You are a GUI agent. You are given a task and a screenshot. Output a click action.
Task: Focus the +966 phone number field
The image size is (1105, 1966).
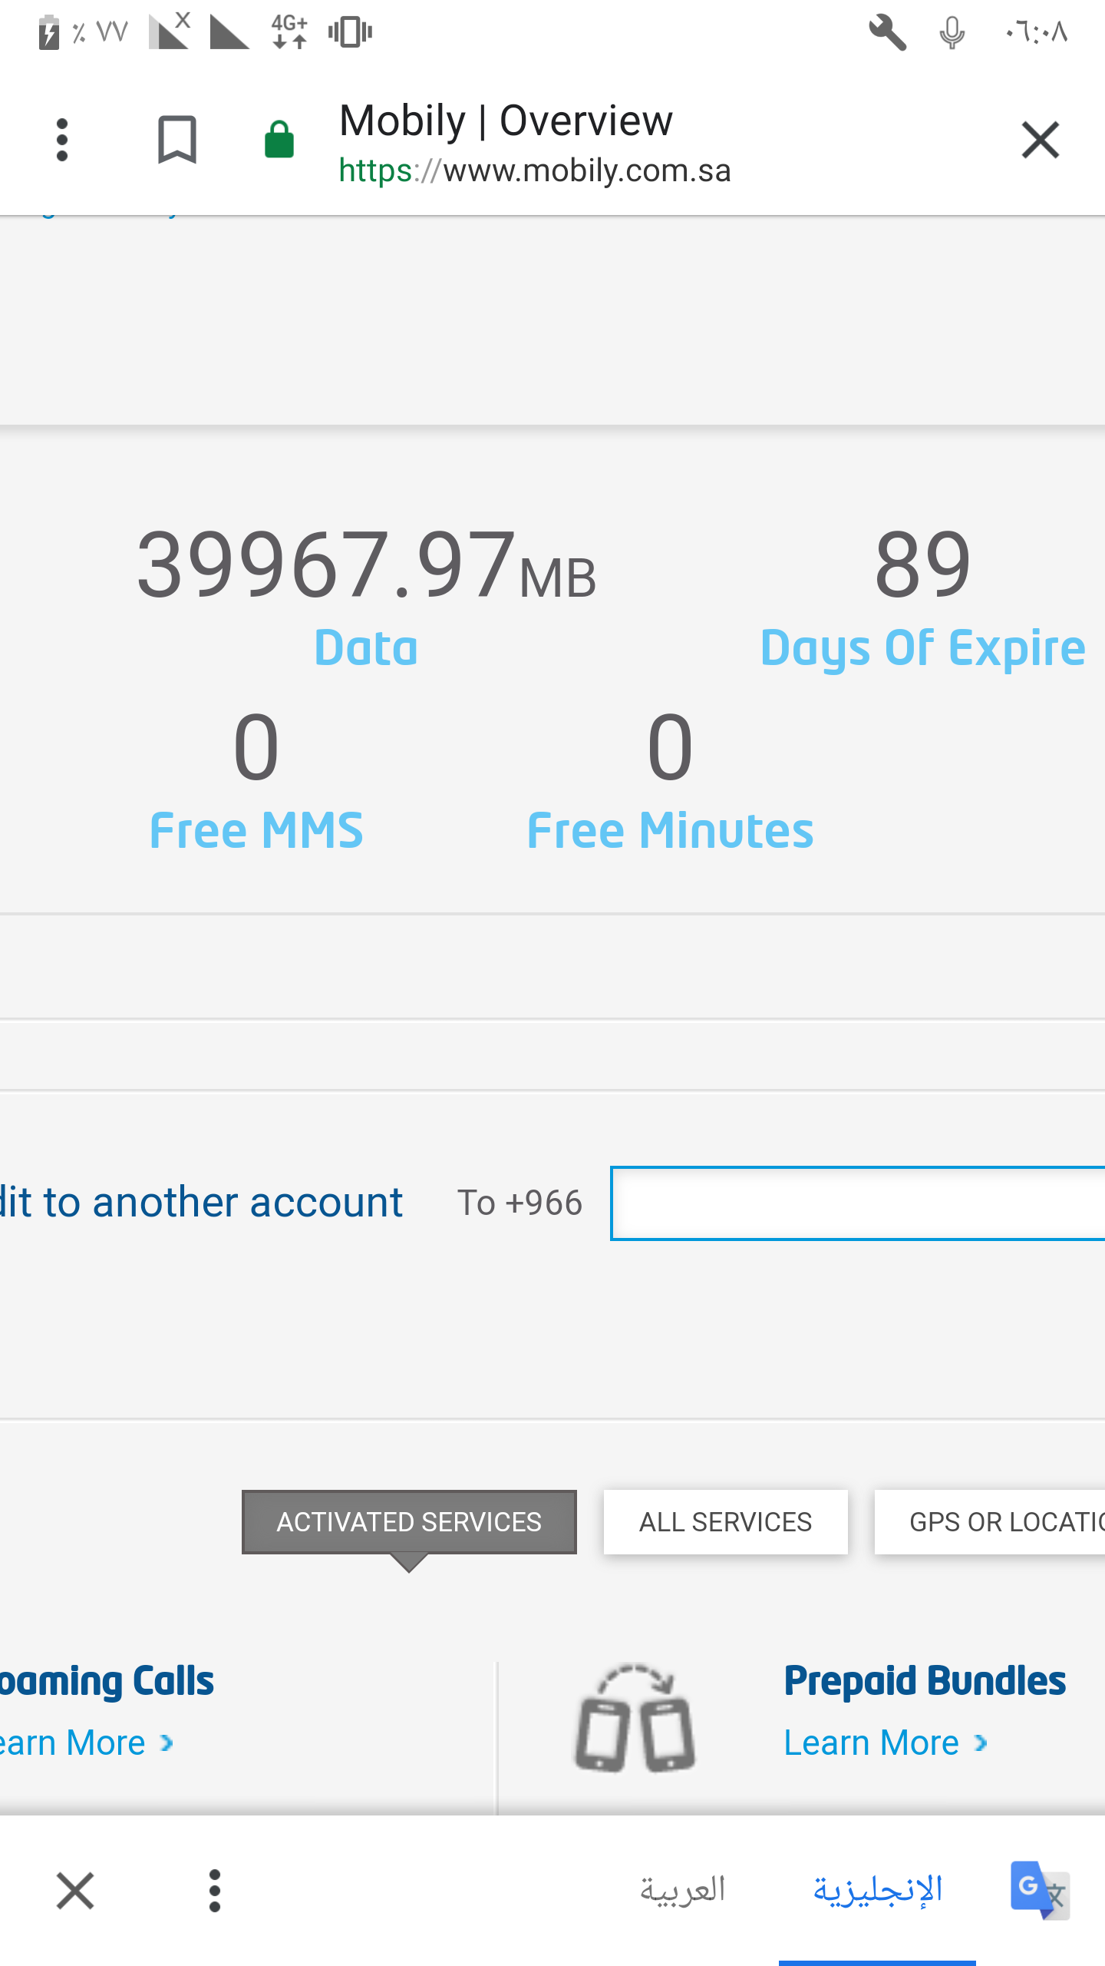pos(858,1203)
